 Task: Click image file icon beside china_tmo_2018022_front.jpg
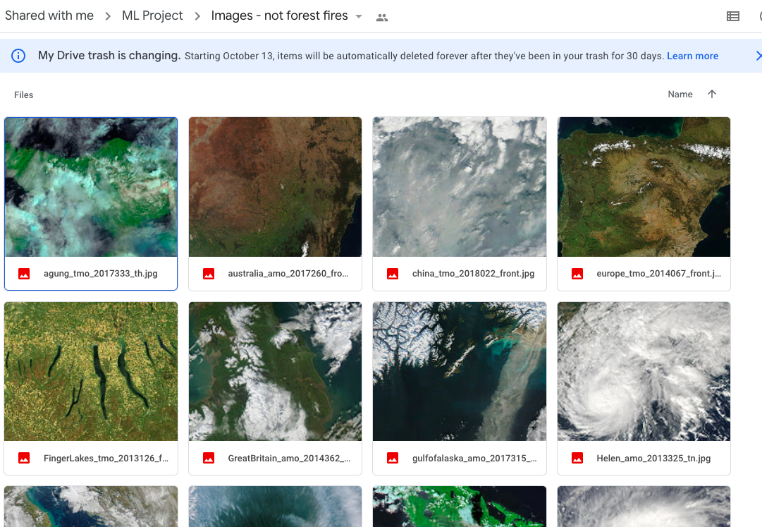tap(393, 274)
